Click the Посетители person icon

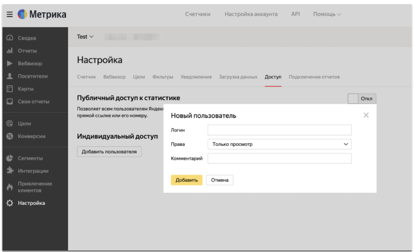click(10, 76)
